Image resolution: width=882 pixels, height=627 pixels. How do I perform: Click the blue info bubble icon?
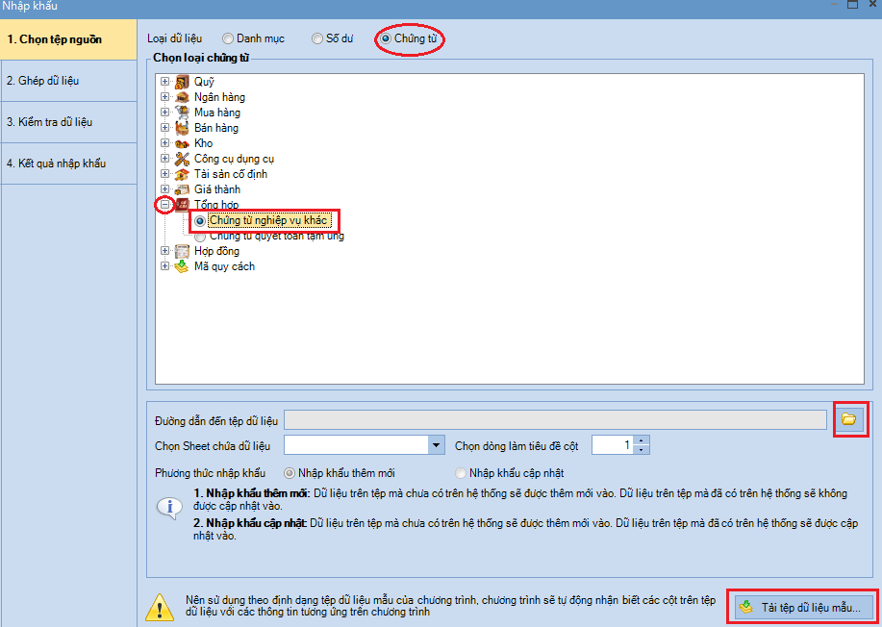pos(169,508)
